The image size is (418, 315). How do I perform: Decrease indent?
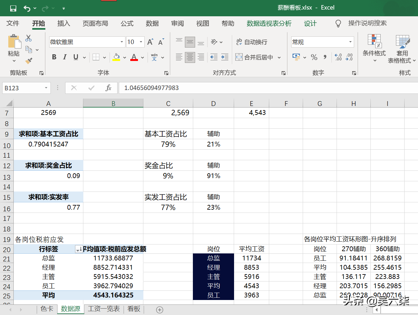[214, 57]
